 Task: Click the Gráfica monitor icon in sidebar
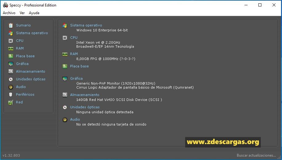pos(11,64)
